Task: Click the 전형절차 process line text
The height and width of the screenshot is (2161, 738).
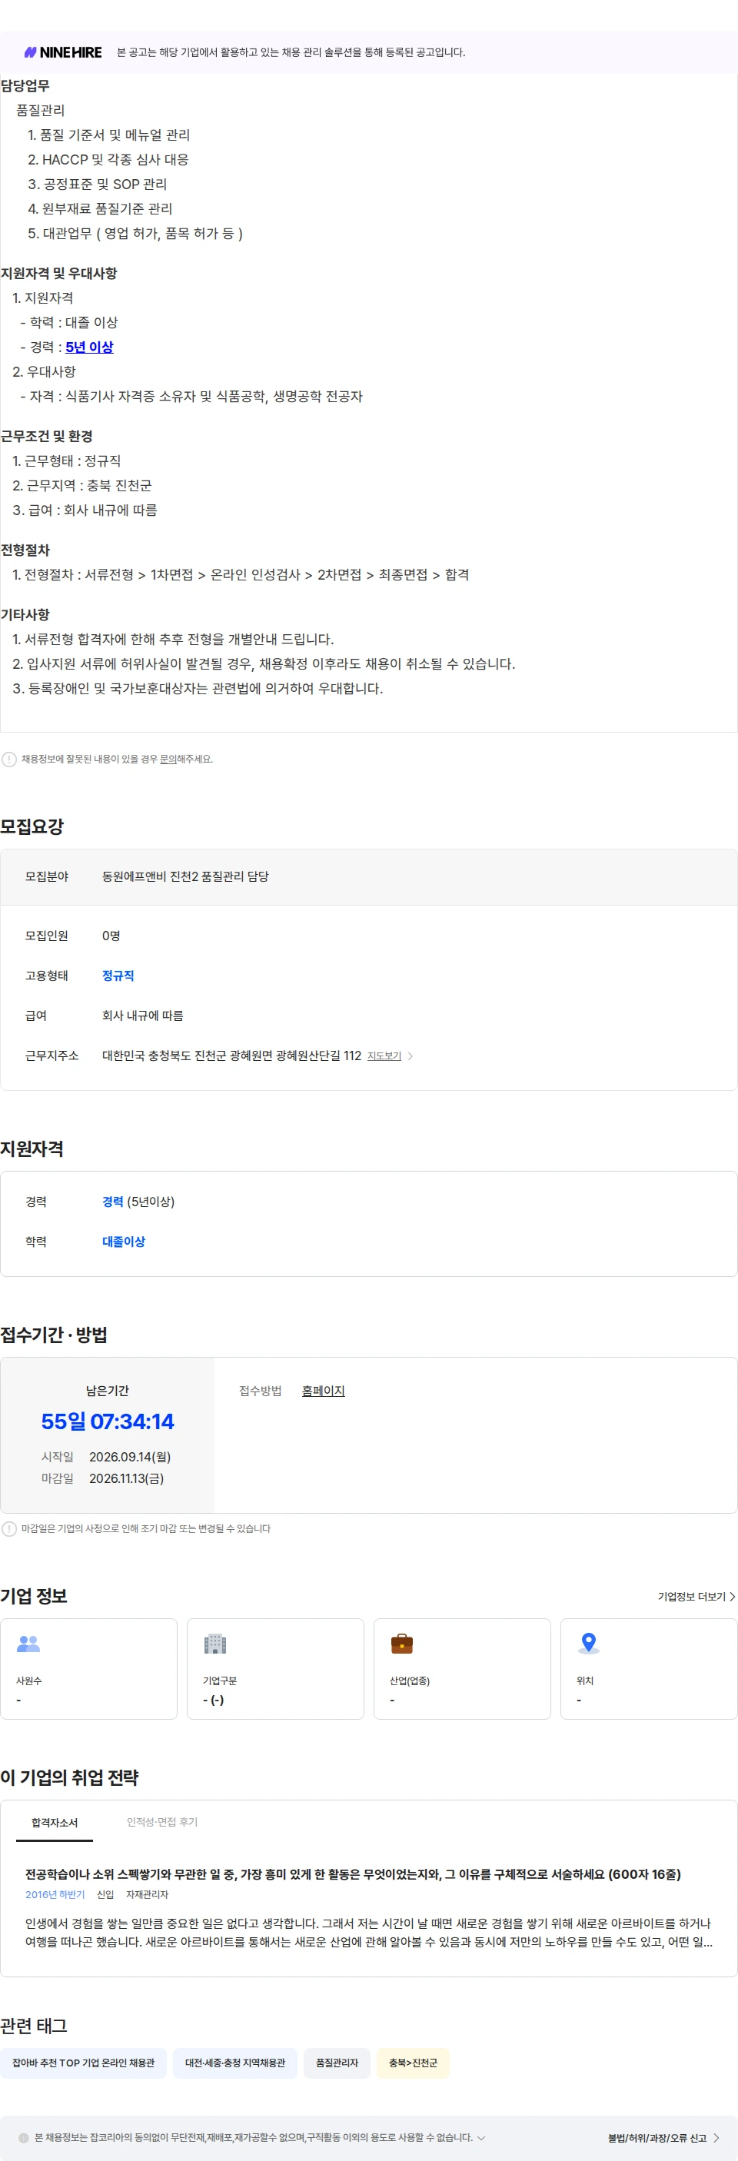Action: point(241,574)
